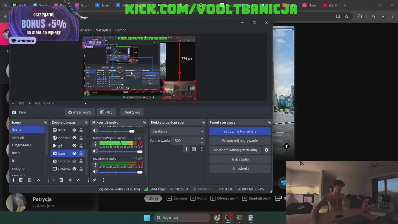Hide the kam camera source
This screenshot has height=224, width=398.
pyautogui.click(x=74, y=153)
